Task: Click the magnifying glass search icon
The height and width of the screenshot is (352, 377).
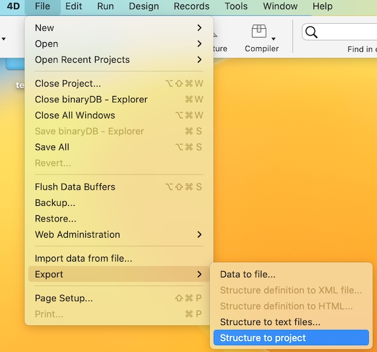Action: [311, 32]
